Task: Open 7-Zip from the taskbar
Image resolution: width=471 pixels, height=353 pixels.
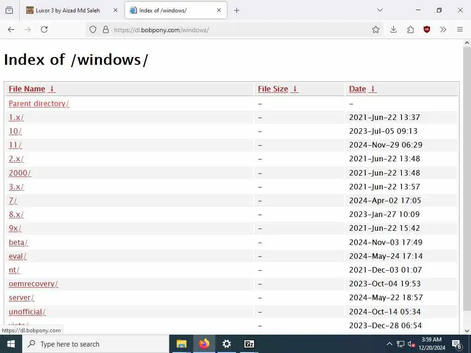Action: 249,344
